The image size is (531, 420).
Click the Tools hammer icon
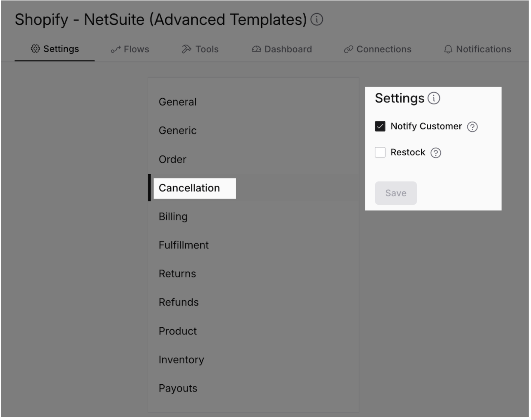tap(187, 49)
